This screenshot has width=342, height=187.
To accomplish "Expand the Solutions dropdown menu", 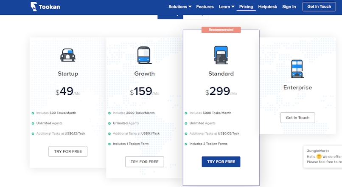I will coord(180,7).
